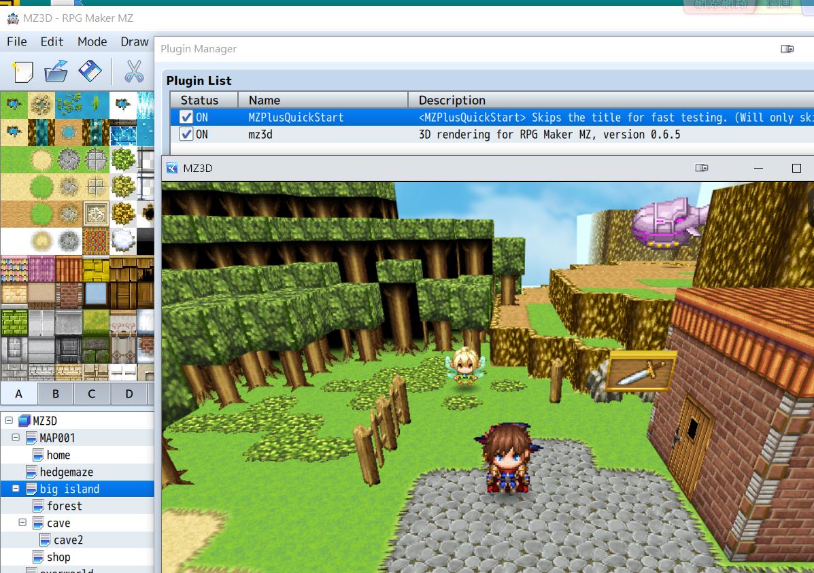Select the mz3d plugin name row

tap(260, 135)
